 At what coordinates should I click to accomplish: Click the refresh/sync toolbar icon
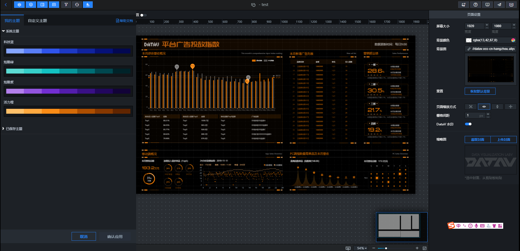click(x=77, y=5)
